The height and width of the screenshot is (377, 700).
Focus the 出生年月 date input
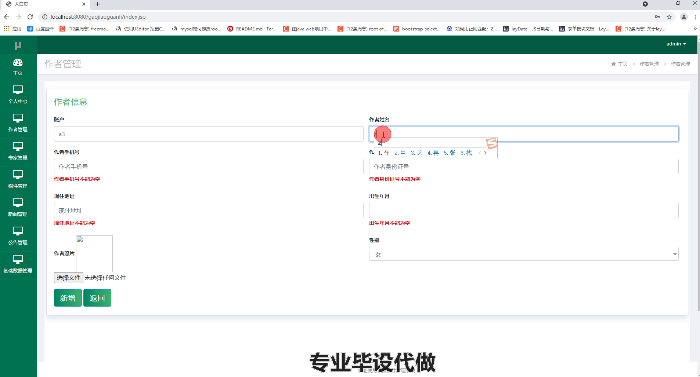pos(524,211)
